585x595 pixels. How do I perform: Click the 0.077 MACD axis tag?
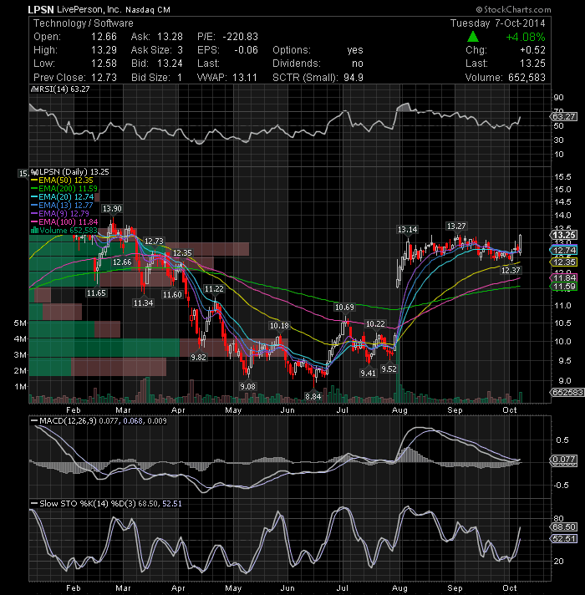[x=564, y=459]
